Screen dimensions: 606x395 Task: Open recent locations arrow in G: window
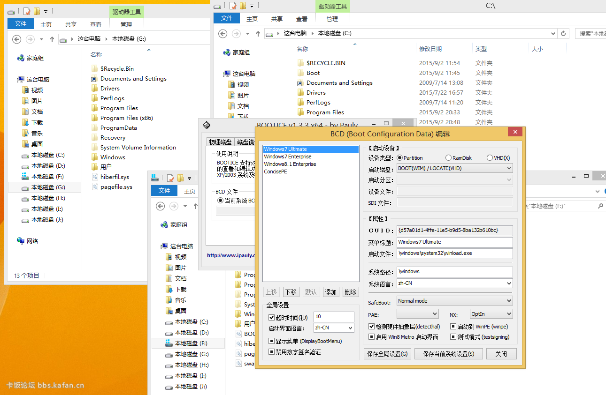41,39
